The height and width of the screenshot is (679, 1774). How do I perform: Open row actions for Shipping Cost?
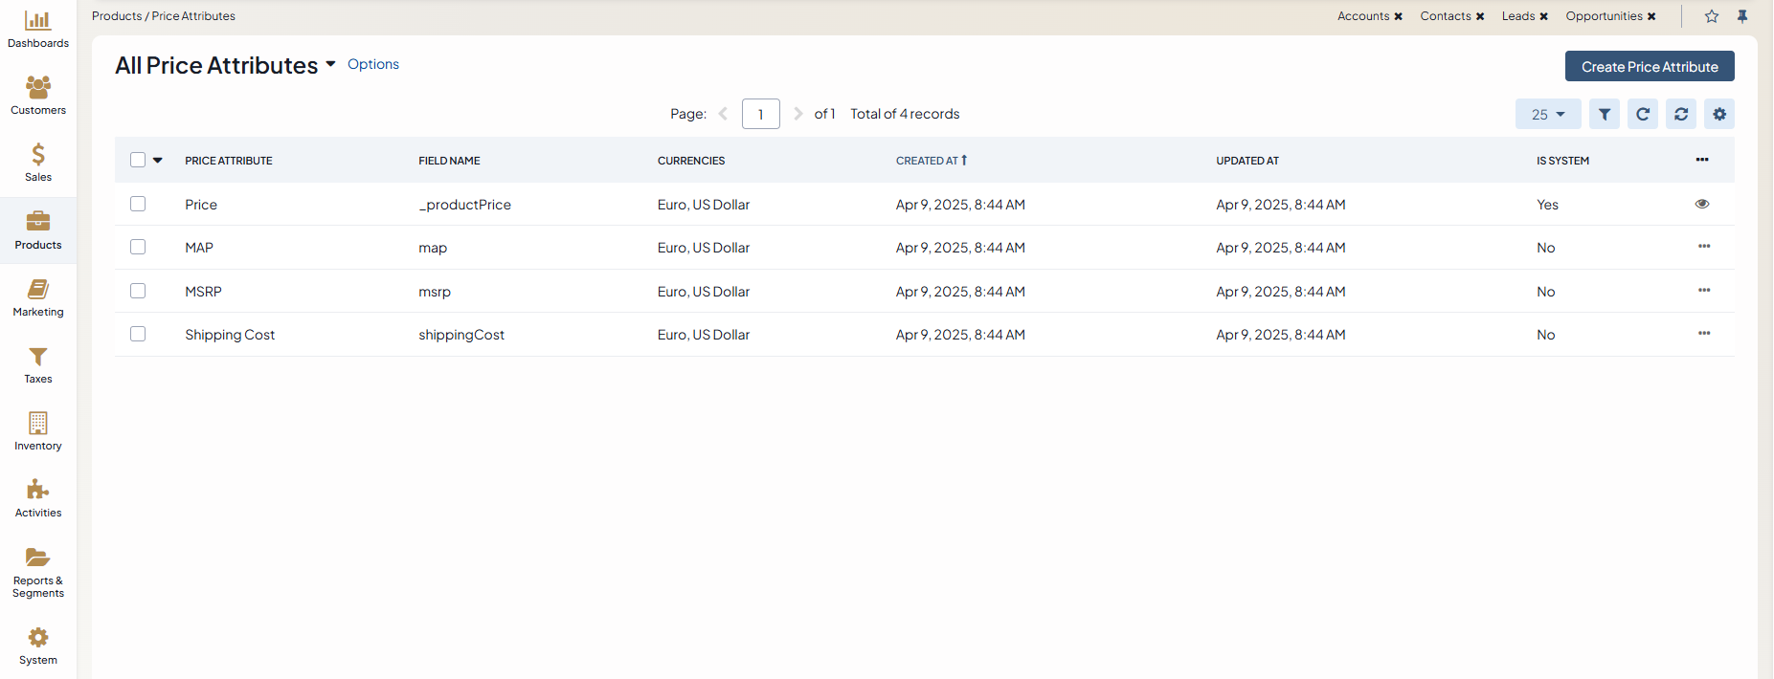1703,334
